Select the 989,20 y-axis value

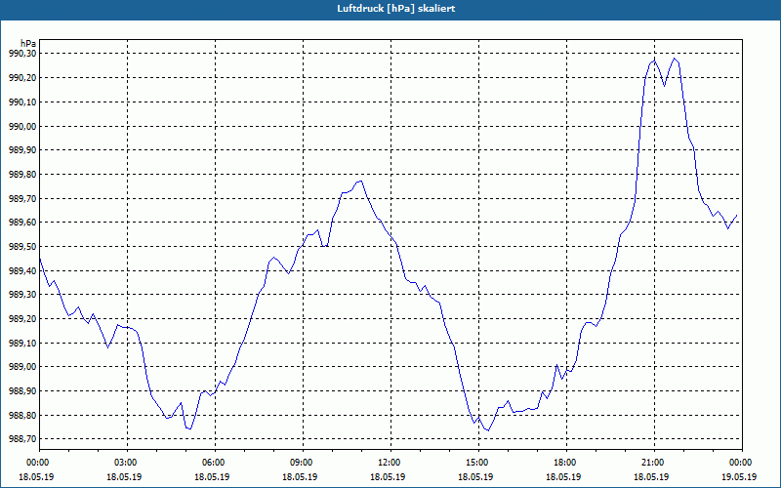[x=22, y=319]
